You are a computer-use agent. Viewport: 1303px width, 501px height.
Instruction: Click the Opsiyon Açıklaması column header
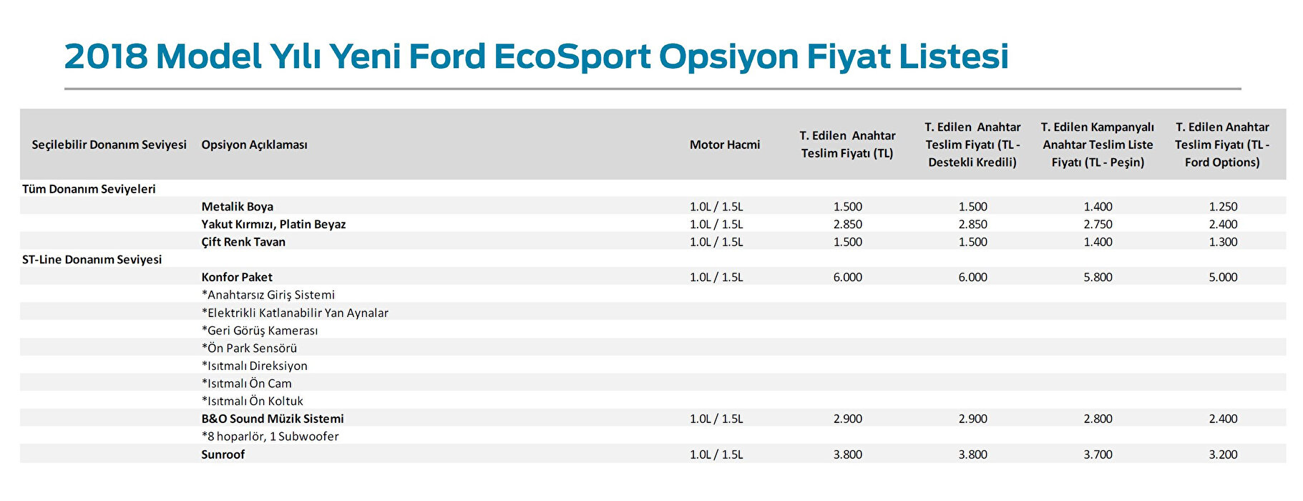coord(254,145)
